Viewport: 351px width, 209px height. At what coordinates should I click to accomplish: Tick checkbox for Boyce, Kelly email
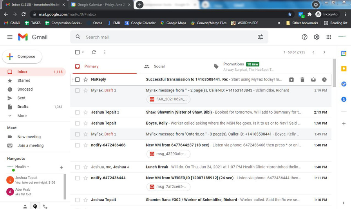point(77,123)
